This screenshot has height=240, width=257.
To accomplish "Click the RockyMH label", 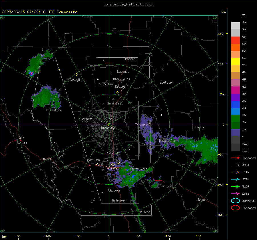I will [x=75, y=80].
